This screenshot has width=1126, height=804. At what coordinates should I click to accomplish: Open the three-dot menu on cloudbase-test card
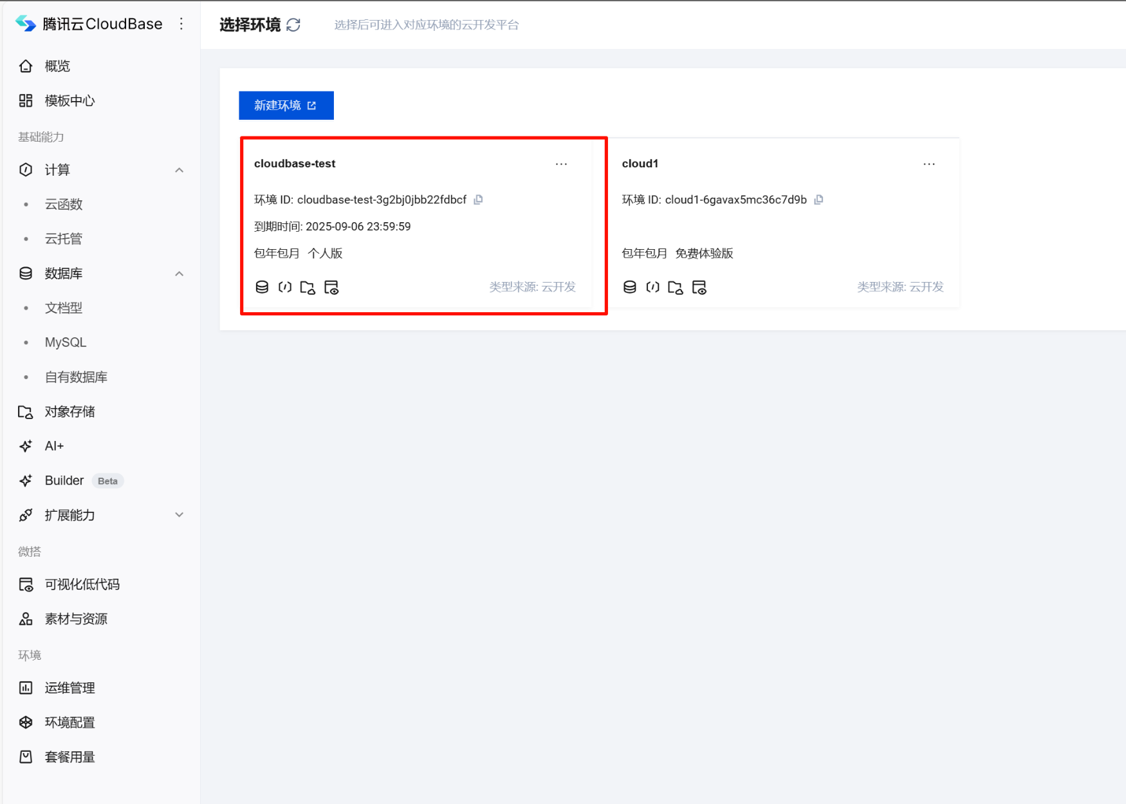pyautogui.click(x=561, y=164)
